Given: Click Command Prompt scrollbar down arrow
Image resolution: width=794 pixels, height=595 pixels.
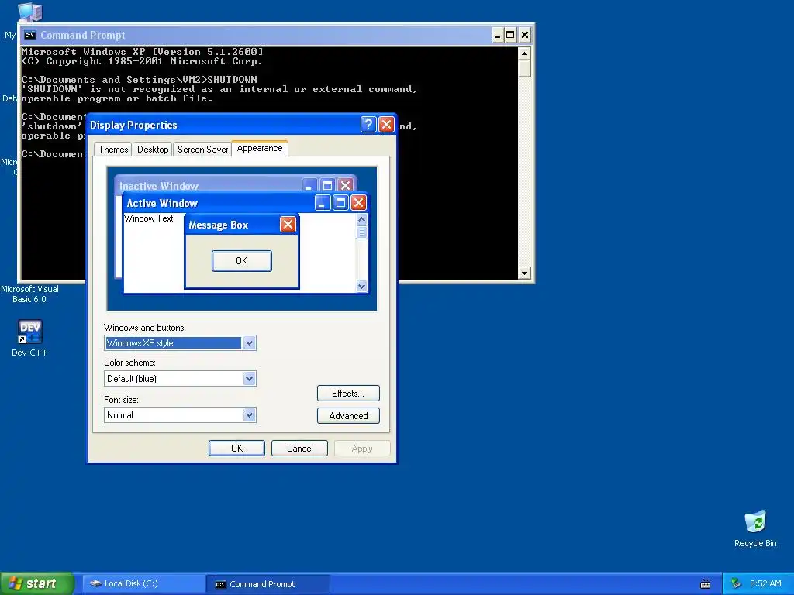Looking at the screenshot, I should tap(524, 273).
